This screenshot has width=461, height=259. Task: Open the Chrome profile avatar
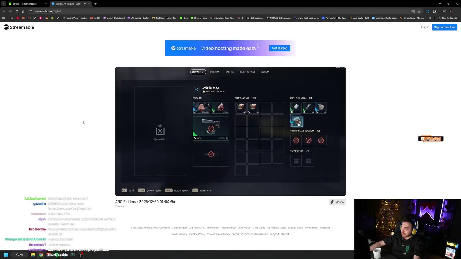click(451, 11)
